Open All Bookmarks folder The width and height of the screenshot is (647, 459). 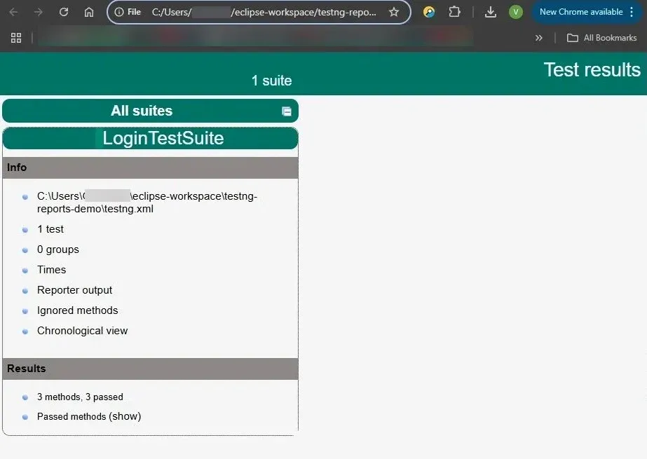pos(601,38)
